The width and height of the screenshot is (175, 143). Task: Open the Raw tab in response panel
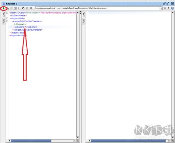click(84, 21)
